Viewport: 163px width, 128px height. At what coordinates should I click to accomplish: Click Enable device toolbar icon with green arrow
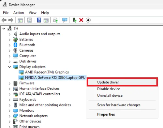(x=74, y=20)
